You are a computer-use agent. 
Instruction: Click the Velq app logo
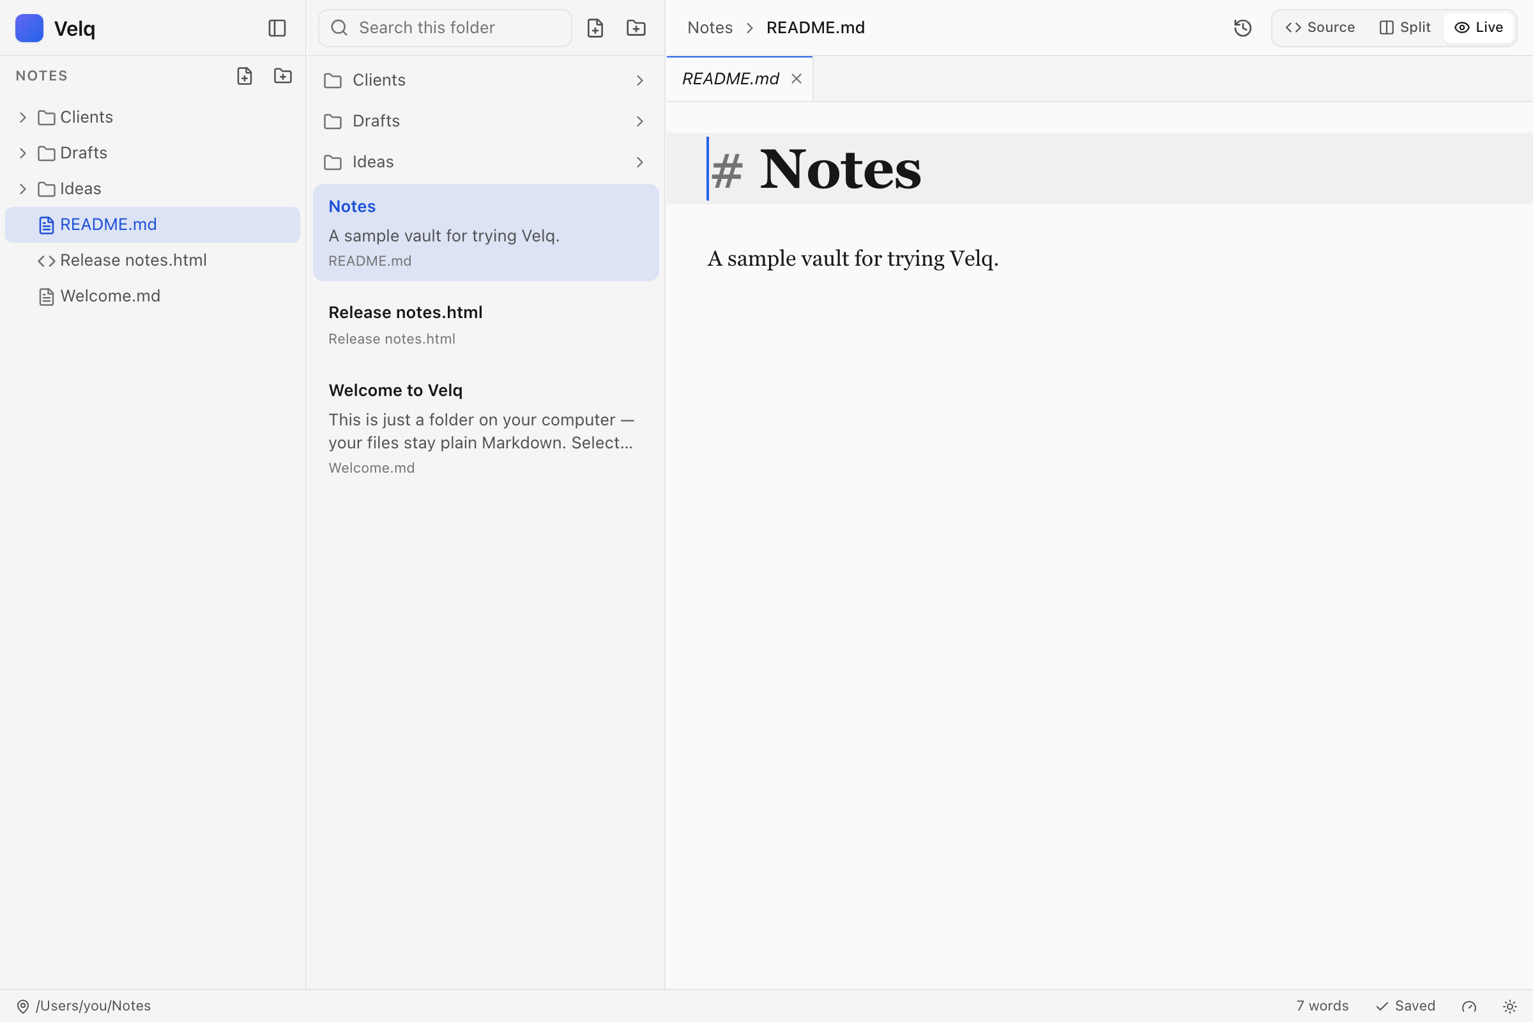[x=29, y=28]
